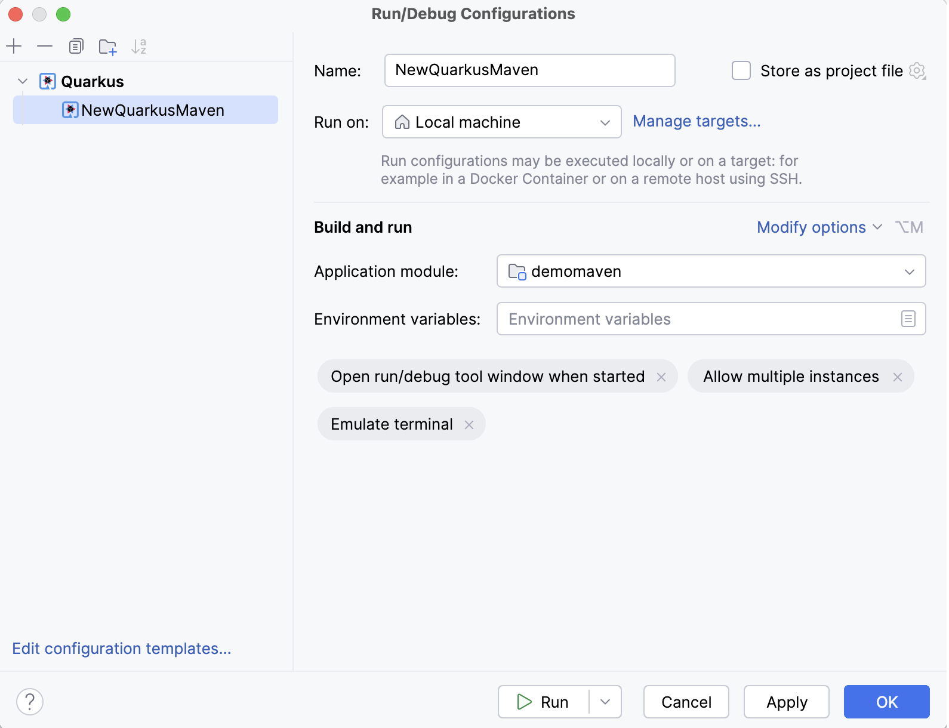
Task: Select NewQuarkusMaven configuration in tree
Action: pos(153,110)
